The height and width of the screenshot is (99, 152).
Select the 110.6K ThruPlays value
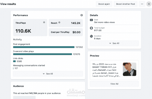point(23,31)
